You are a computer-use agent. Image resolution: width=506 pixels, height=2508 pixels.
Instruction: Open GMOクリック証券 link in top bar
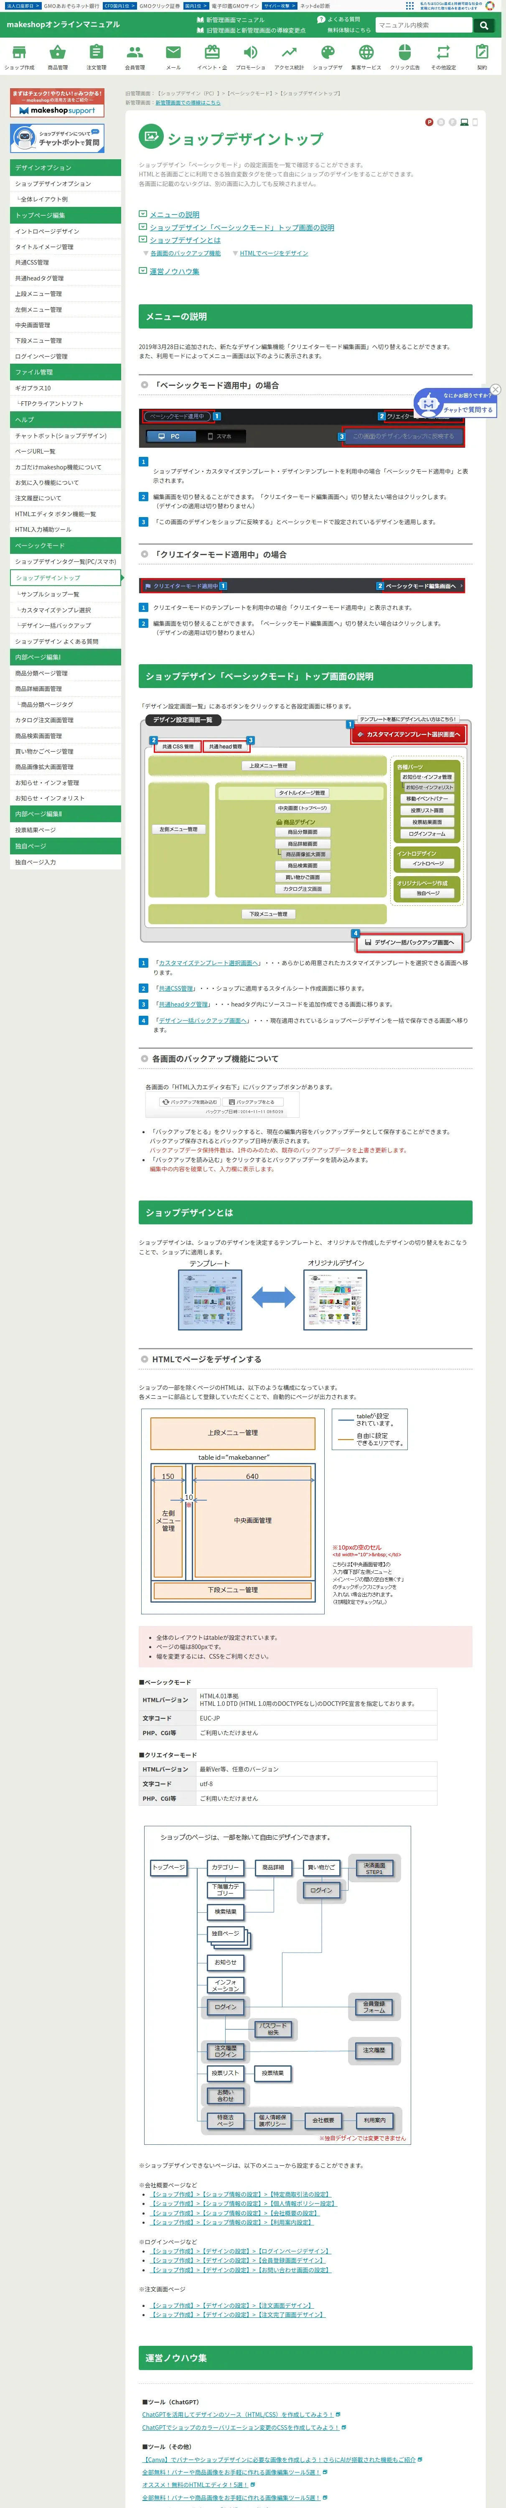click(x=159, y=6)
